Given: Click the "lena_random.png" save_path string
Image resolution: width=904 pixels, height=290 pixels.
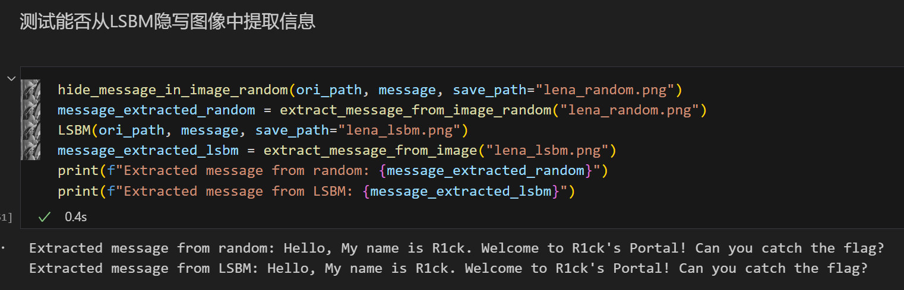Looking at the screenshot, I should [x=605, y=90].
